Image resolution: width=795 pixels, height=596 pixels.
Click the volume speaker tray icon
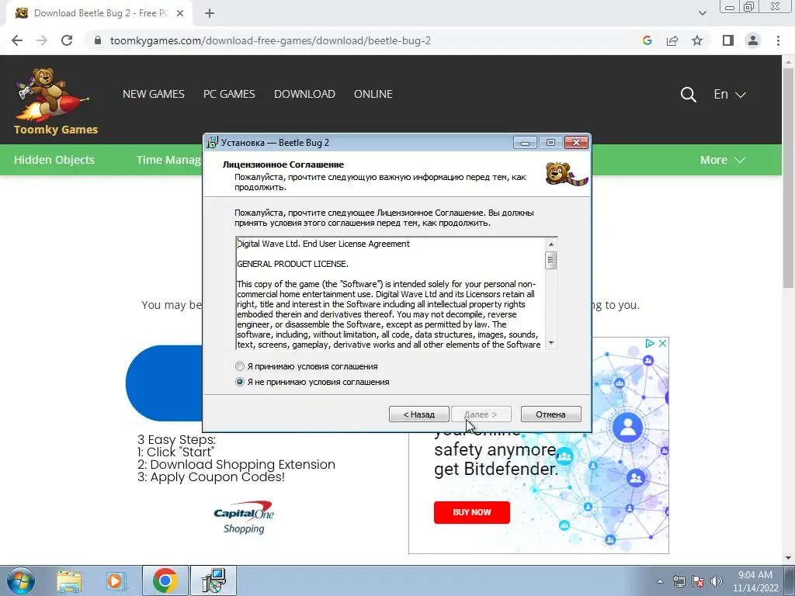[717, 581]
